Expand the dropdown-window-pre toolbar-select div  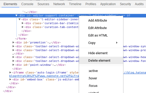click(x=13, y=50)
